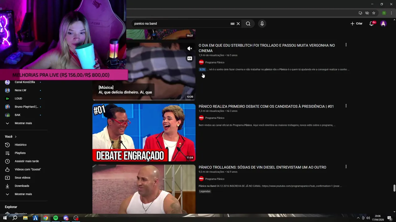Click the volume icon in system tray
The image size is (396, 222).
[x=368, y=218]
